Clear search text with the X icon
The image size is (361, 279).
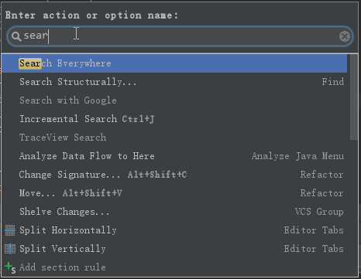coord(345,36)
